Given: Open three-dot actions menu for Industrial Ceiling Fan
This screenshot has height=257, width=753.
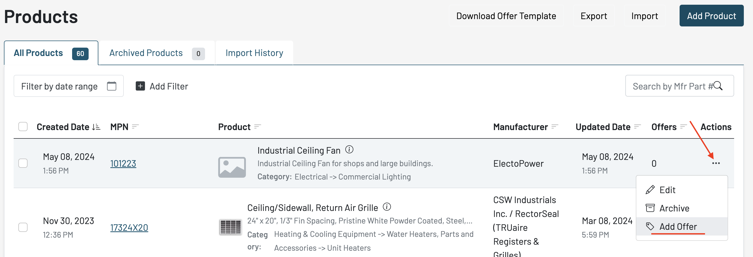Looking at the screenshot, I should 716,163.
